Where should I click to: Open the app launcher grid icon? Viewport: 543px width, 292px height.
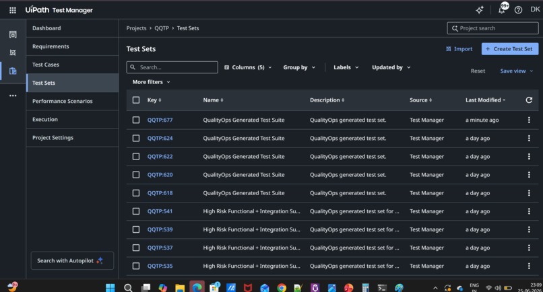(13, 10)
